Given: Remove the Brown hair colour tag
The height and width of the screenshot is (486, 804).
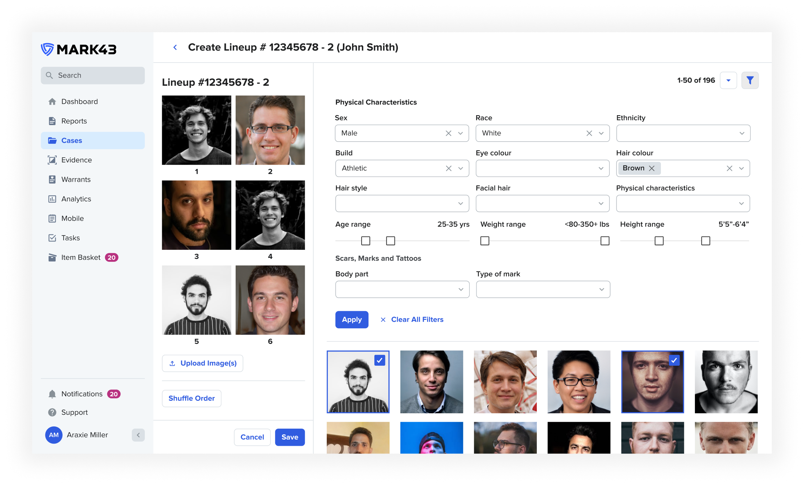Looking at the screenshot, I should pyautogui.click(x=652, y=168).
